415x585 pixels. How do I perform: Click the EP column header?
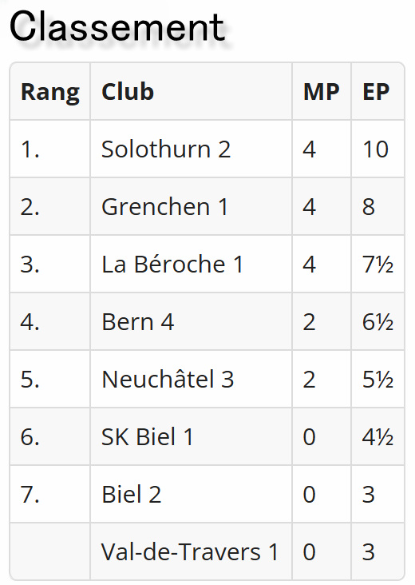tap(377, 92)
